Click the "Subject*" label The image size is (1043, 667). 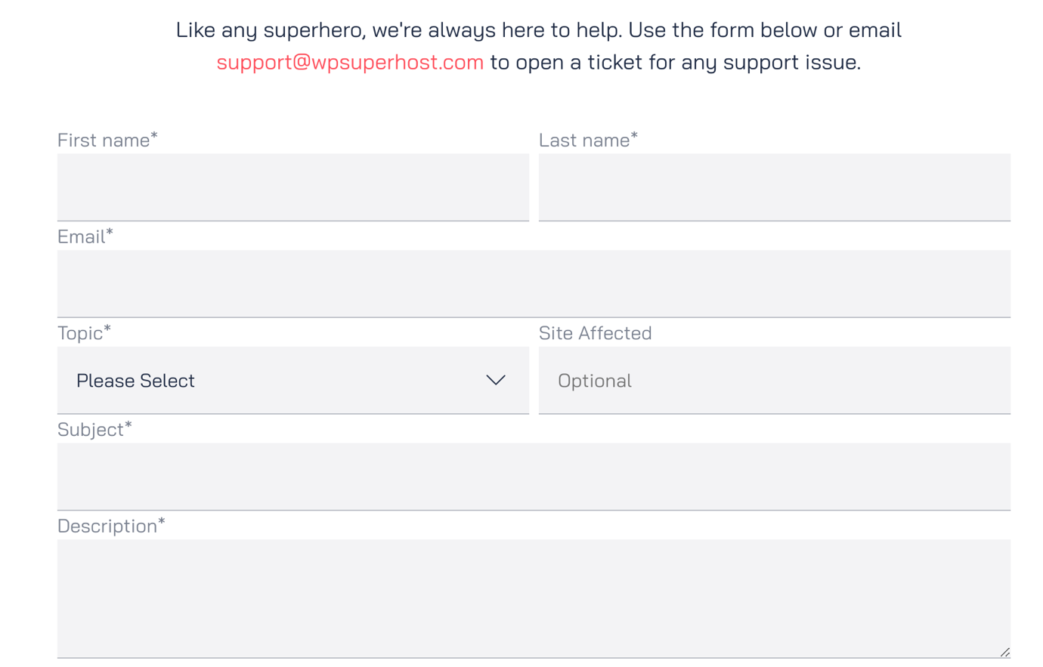94,429
